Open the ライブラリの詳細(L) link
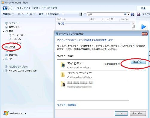This screenshot has width=150, height=118. [67, 105]
